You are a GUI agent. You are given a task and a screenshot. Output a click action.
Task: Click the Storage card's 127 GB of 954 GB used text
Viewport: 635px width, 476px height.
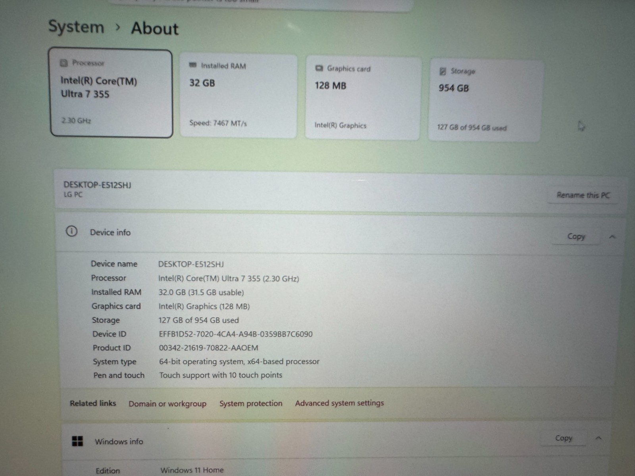tap(472, 127)
